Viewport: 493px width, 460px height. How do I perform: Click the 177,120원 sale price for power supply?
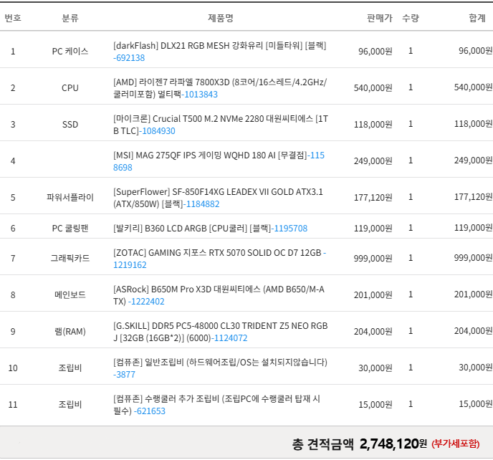click(373, 197)
